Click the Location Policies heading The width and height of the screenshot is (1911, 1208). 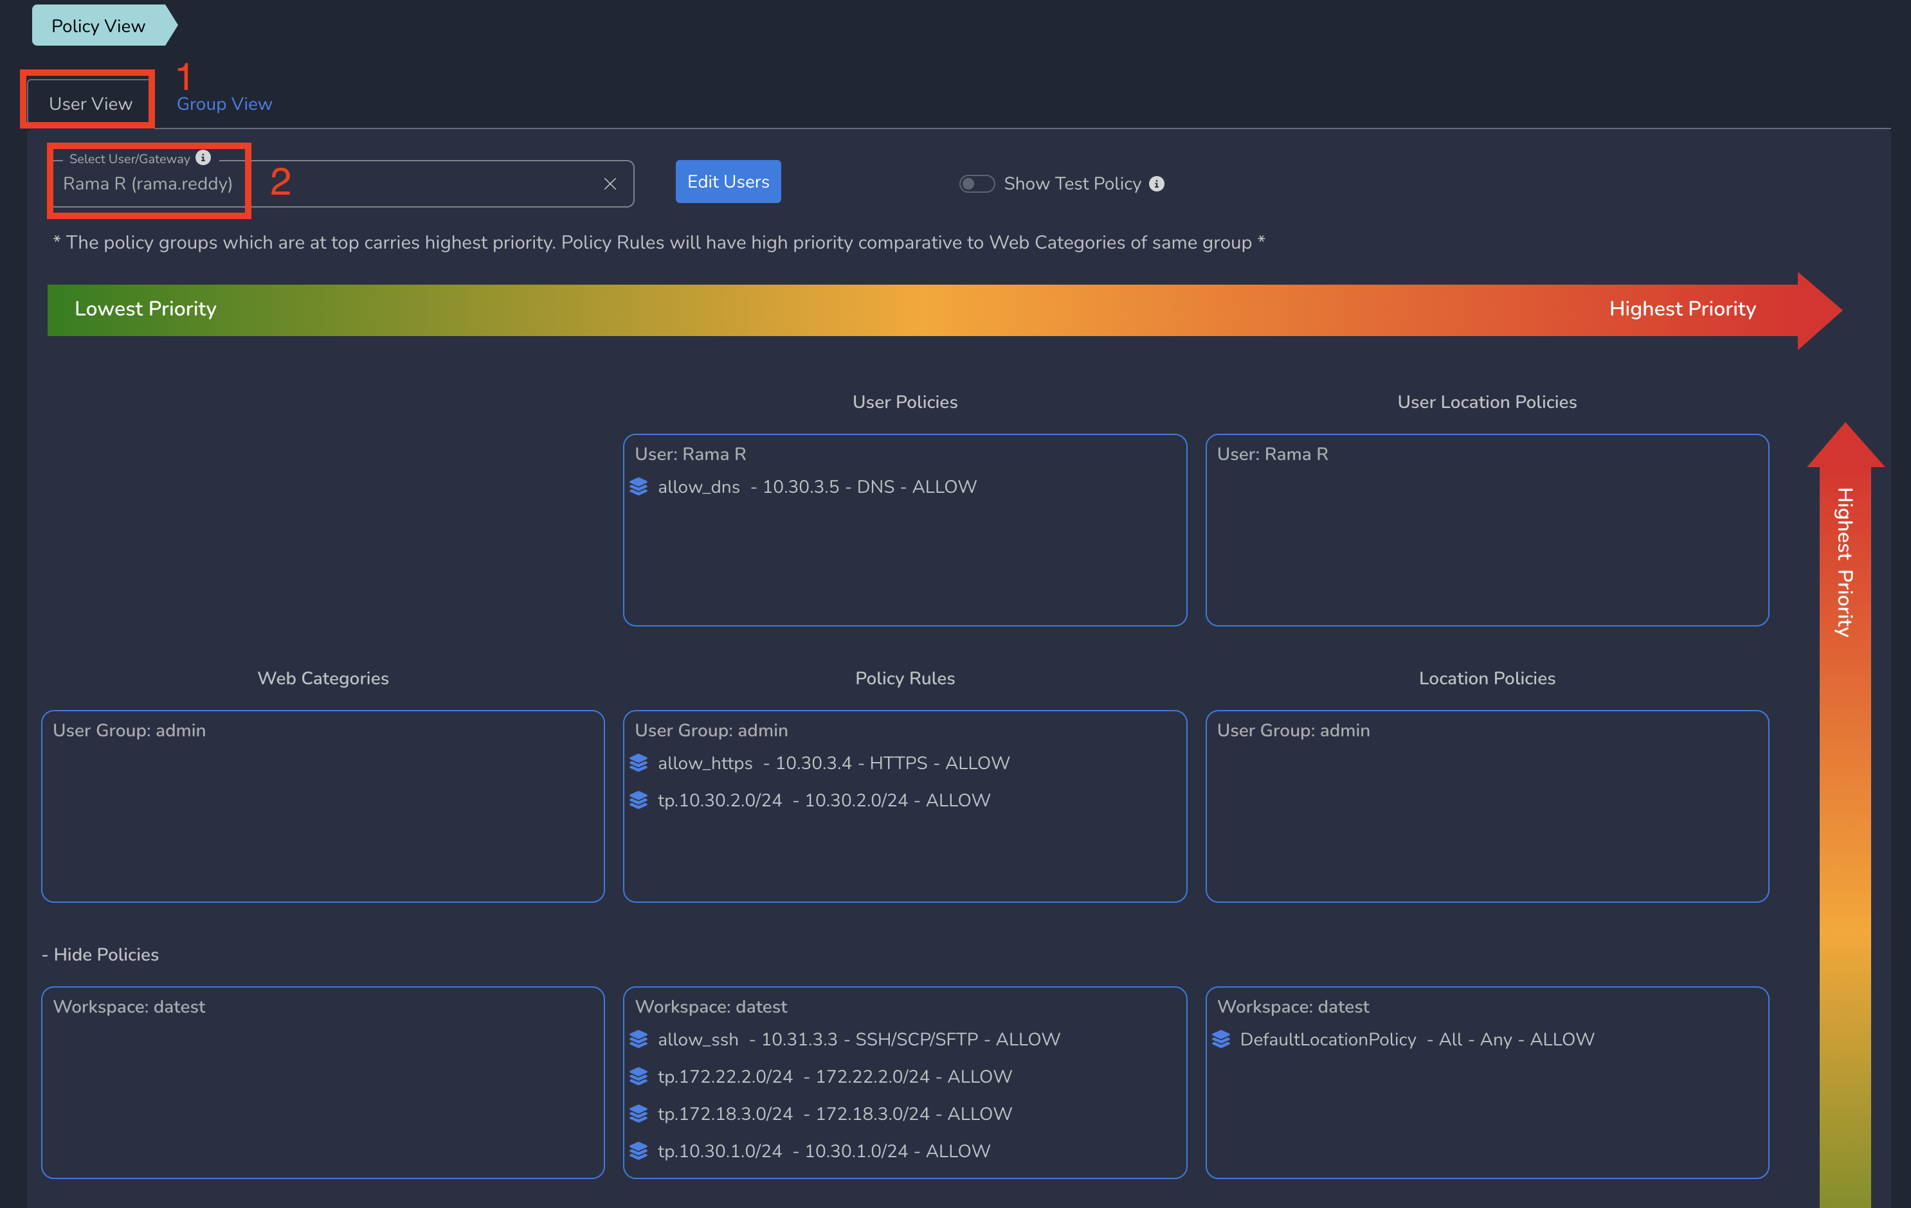click(x=1487, y=678)
